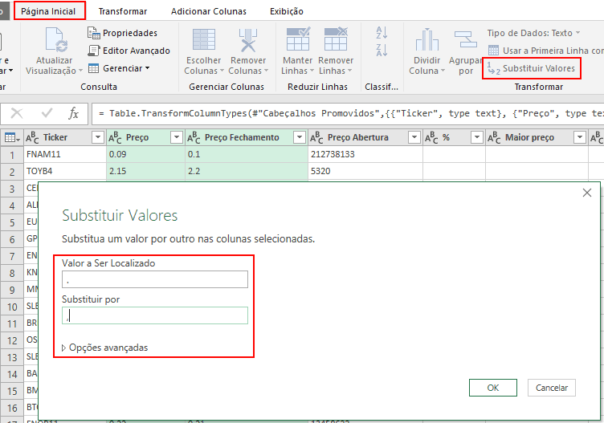Switch to the Transformar tab
The width and height of the screenshot is (604, 423).
click(123, 11)
